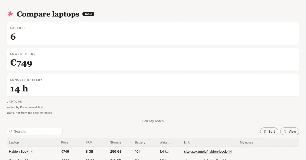Click the pink asterisk logo icon
This screenshot has height=160, width=306.
tap(10, 14)
